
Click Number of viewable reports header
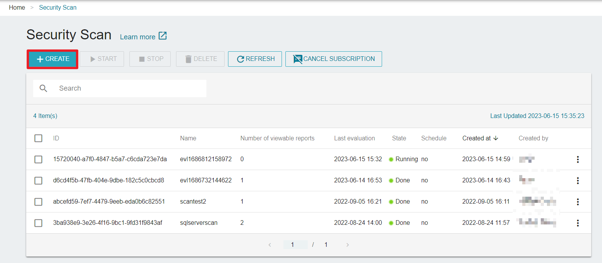[x=277, y=138]
